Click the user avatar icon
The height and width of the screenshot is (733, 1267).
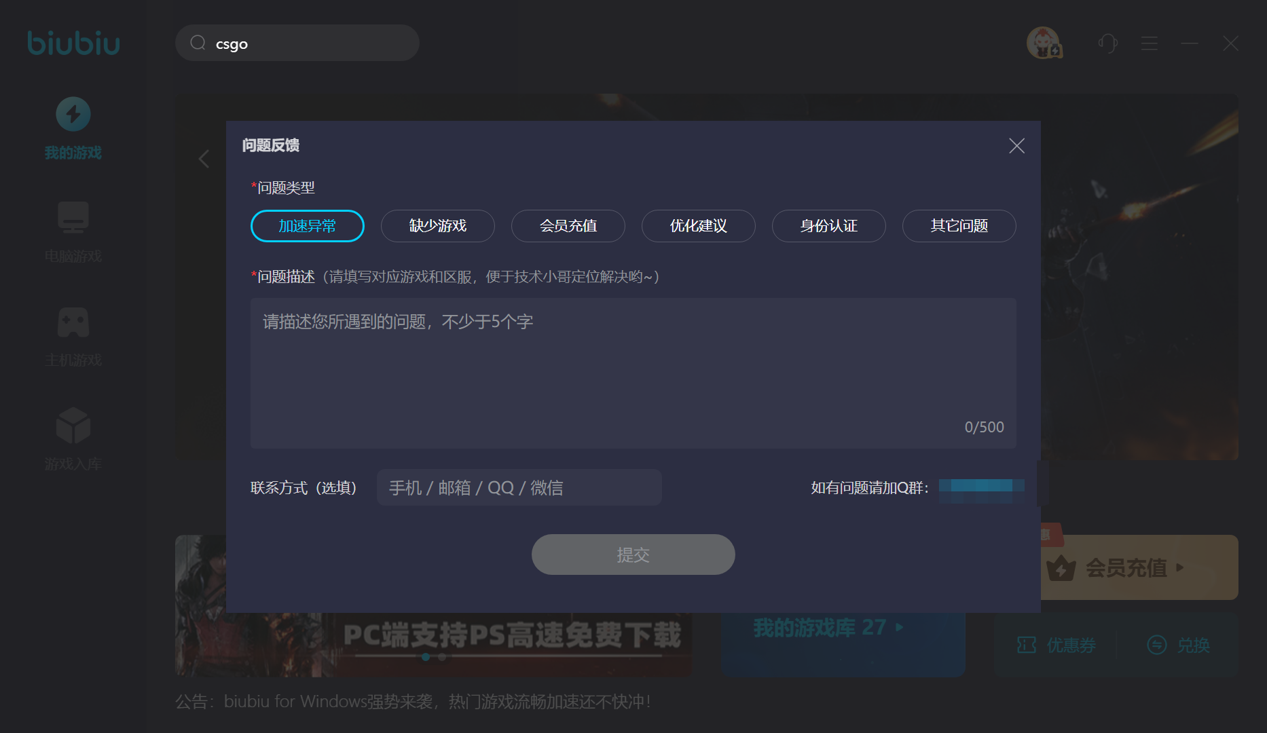(1044, 43)
